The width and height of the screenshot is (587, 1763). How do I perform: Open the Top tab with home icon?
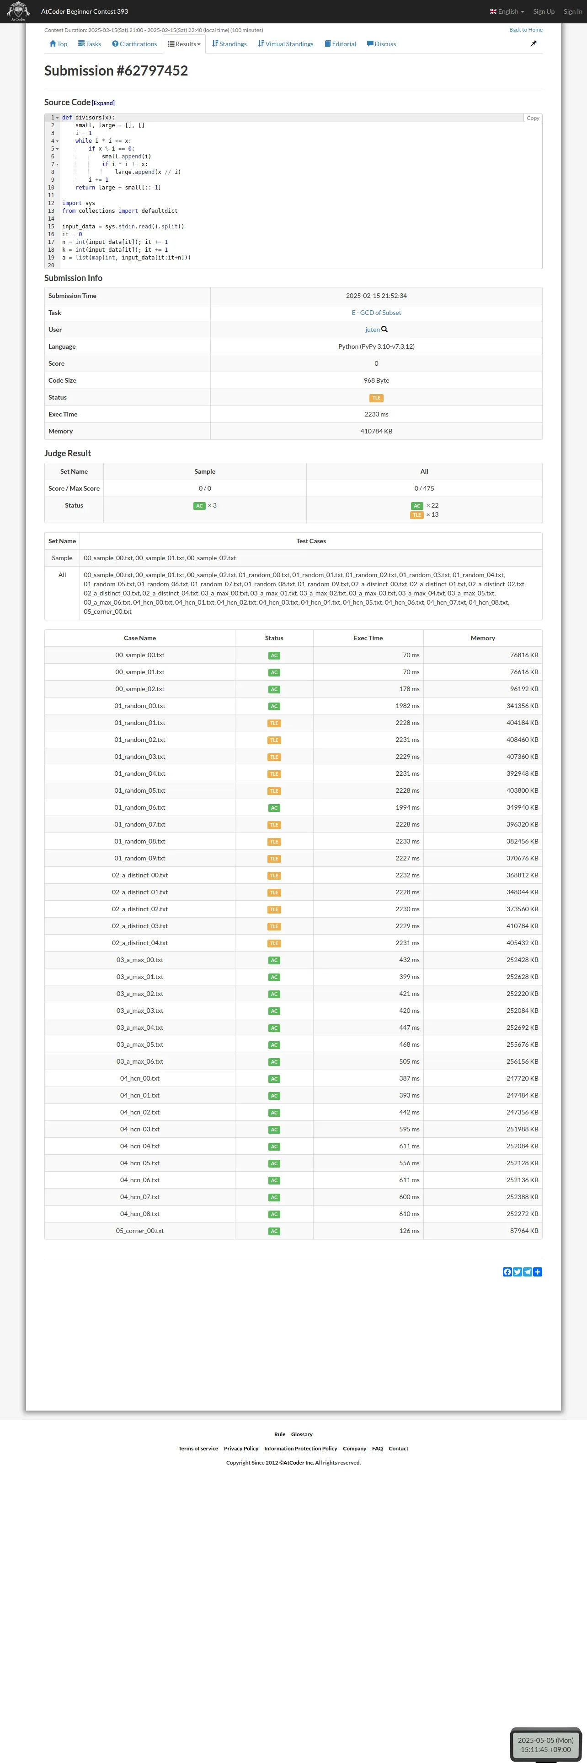point(58,44)
